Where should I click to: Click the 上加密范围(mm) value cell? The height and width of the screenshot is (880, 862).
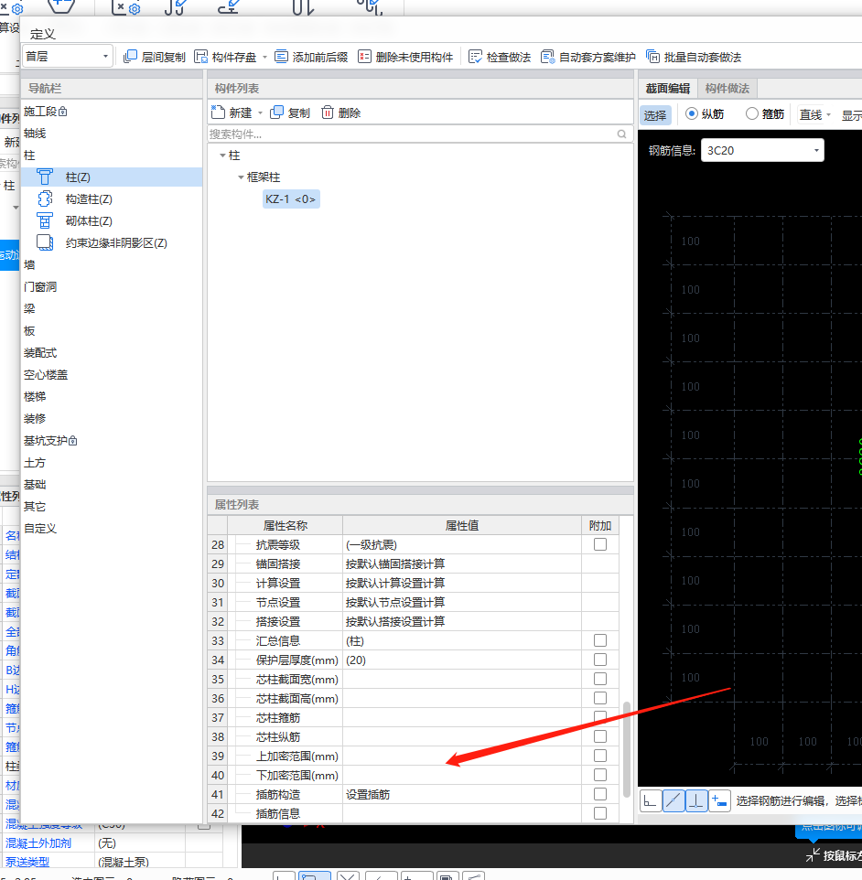(462, 756)
